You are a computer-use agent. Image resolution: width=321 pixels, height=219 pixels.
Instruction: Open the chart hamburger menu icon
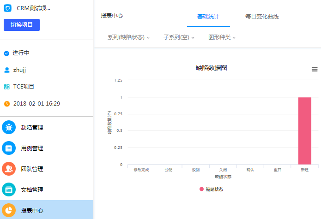tap(315, 69)
